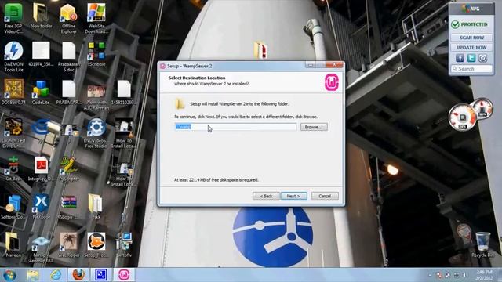Select the upper How To Install Loca... video icon

pos(124,133)
